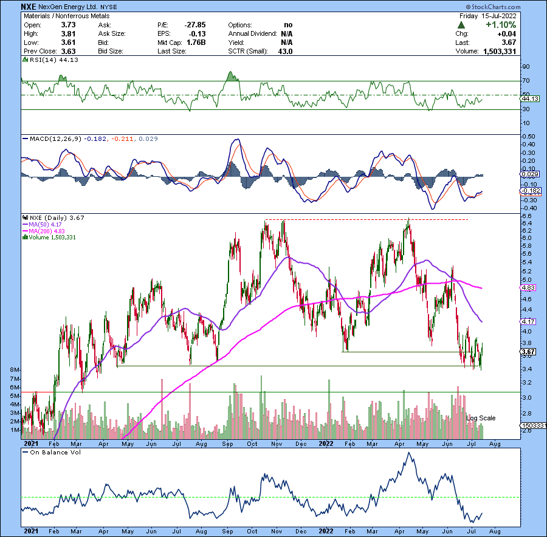The image size is (547, 537).
Task: Click the EPS value -0.13
Action: click(198, 34)
